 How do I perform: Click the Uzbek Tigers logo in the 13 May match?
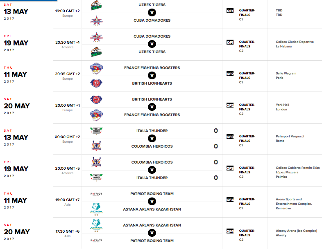click(x=96, y=5)
